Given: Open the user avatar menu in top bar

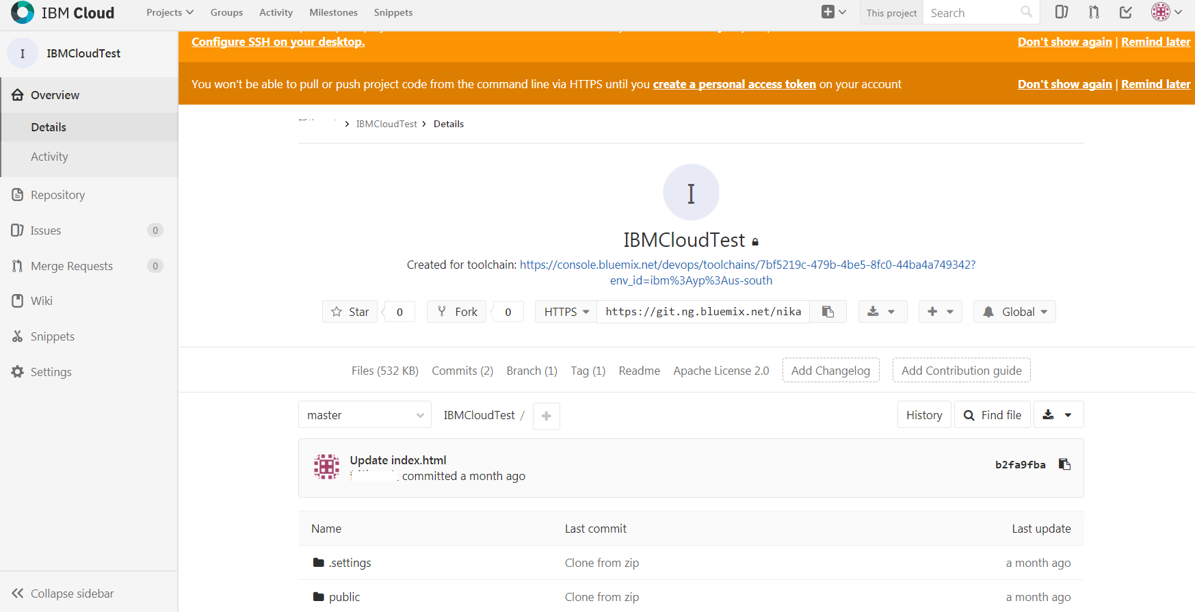Looking at the screenshot, I should [1166, 12].
